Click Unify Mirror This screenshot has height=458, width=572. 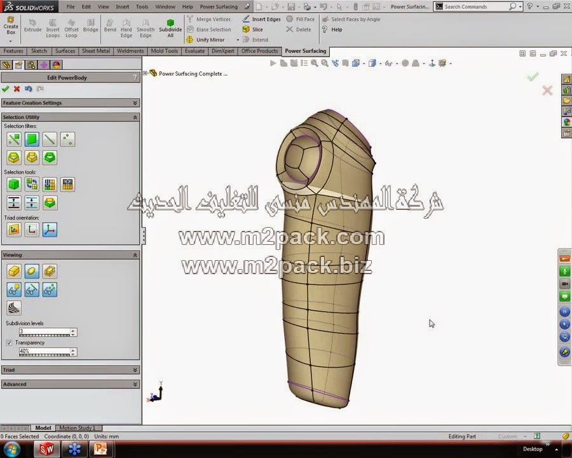coord(206,40)
